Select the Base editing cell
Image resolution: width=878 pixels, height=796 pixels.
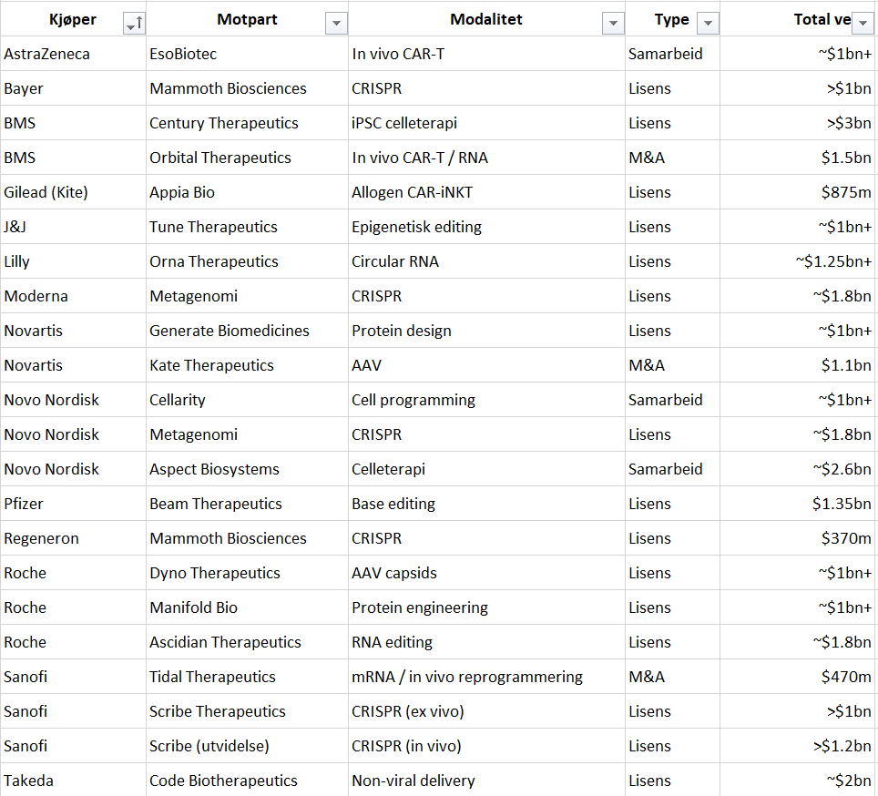tap(393, 504)
